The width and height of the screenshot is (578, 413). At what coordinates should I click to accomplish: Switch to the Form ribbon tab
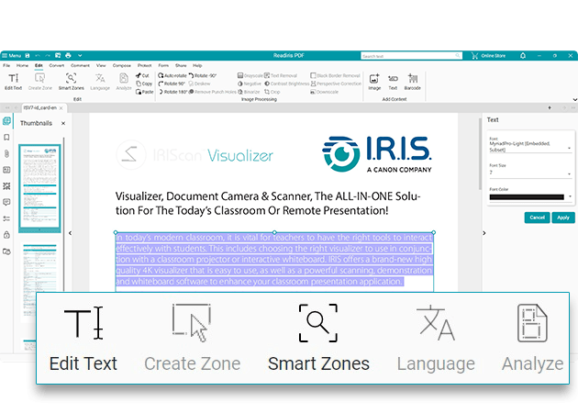(x=163, y=66)
